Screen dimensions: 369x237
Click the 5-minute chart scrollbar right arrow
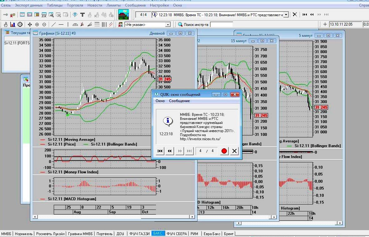point(340,223)
